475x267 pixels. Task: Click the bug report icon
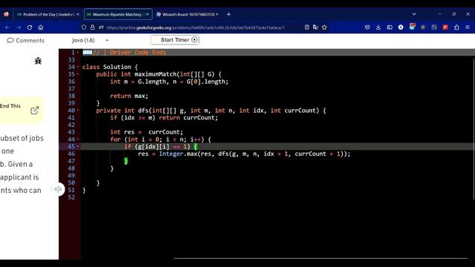coord(38,61)
